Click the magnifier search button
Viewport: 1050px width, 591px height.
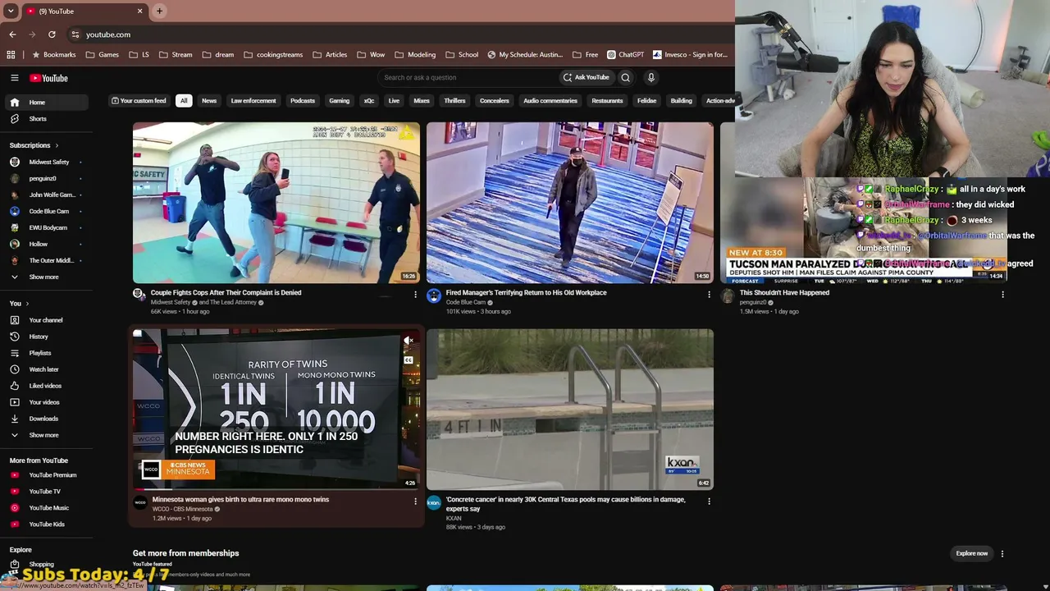click(x=625, y=78)
